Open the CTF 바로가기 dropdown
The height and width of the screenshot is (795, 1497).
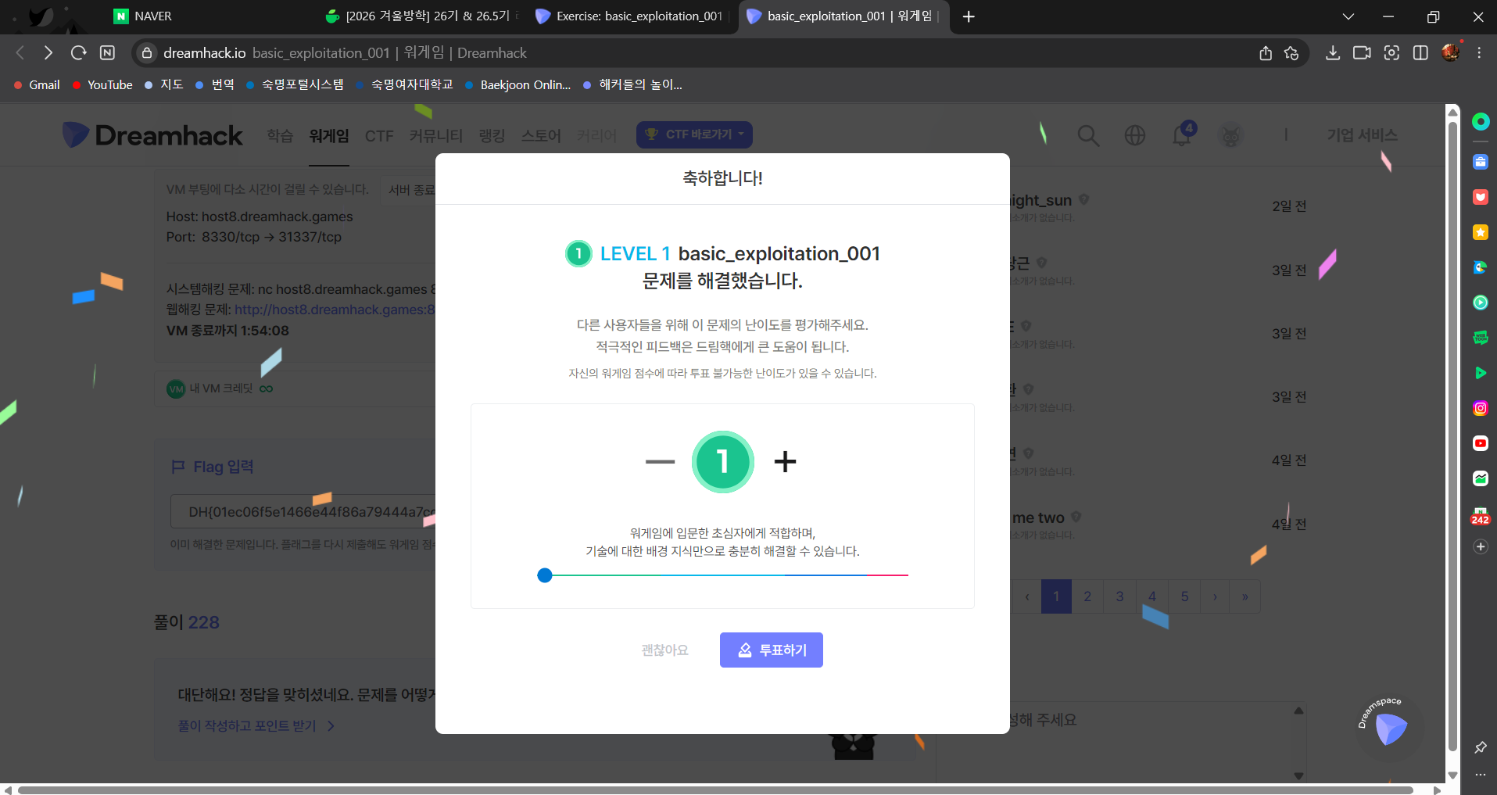point(694,134)
